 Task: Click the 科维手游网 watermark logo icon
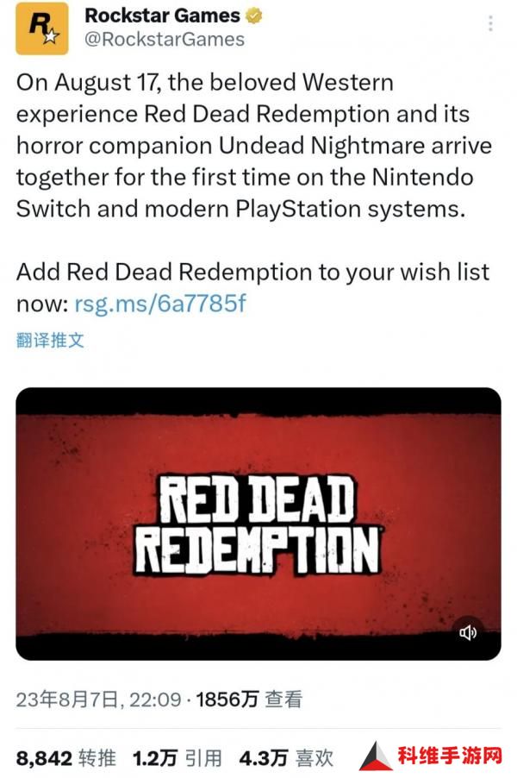click(x=375, y=756)
